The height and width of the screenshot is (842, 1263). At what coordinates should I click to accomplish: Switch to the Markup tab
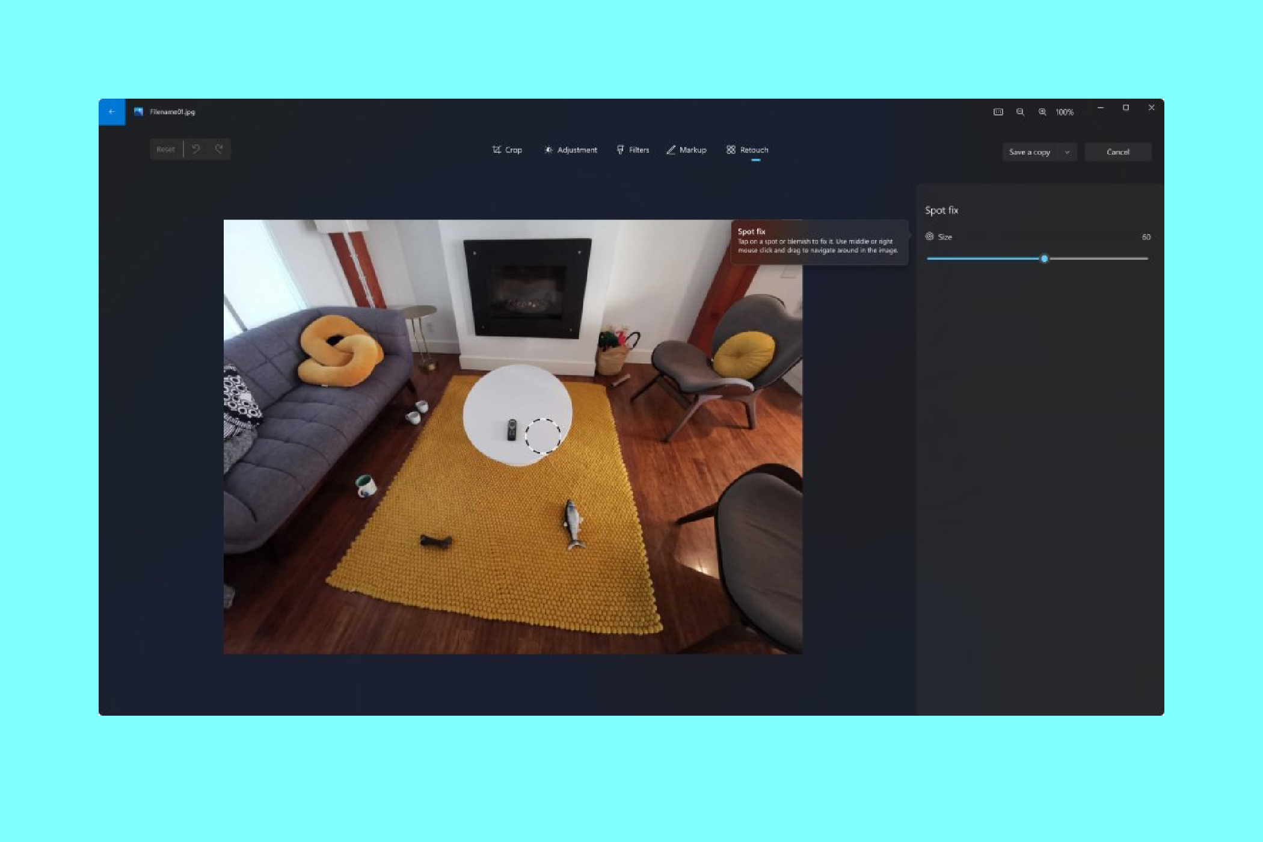pyautogui.click(x=686, y=150)
